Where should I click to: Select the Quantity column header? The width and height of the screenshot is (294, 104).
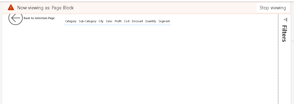[151, 21]
